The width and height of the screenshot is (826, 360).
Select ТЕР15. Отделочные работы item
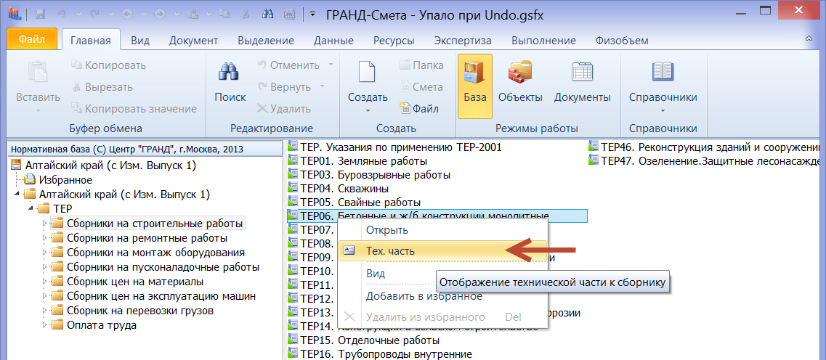pos(363,340)
